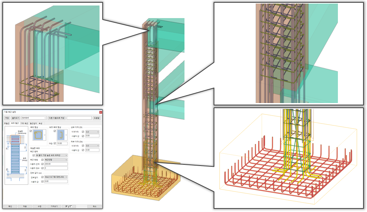Image resolution: width=367 pixels, height=212 pixels.
Task: Click the 10.00 extension input field
Action: (62, 143)
